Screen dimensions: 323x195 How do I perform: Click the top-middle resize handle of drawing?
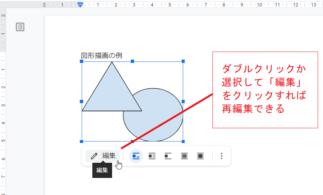[x=133, y=61]
